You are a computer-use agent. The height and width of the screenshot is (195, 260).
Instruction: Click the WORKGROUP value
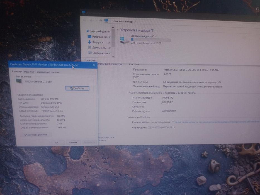[x=169, y=111]
